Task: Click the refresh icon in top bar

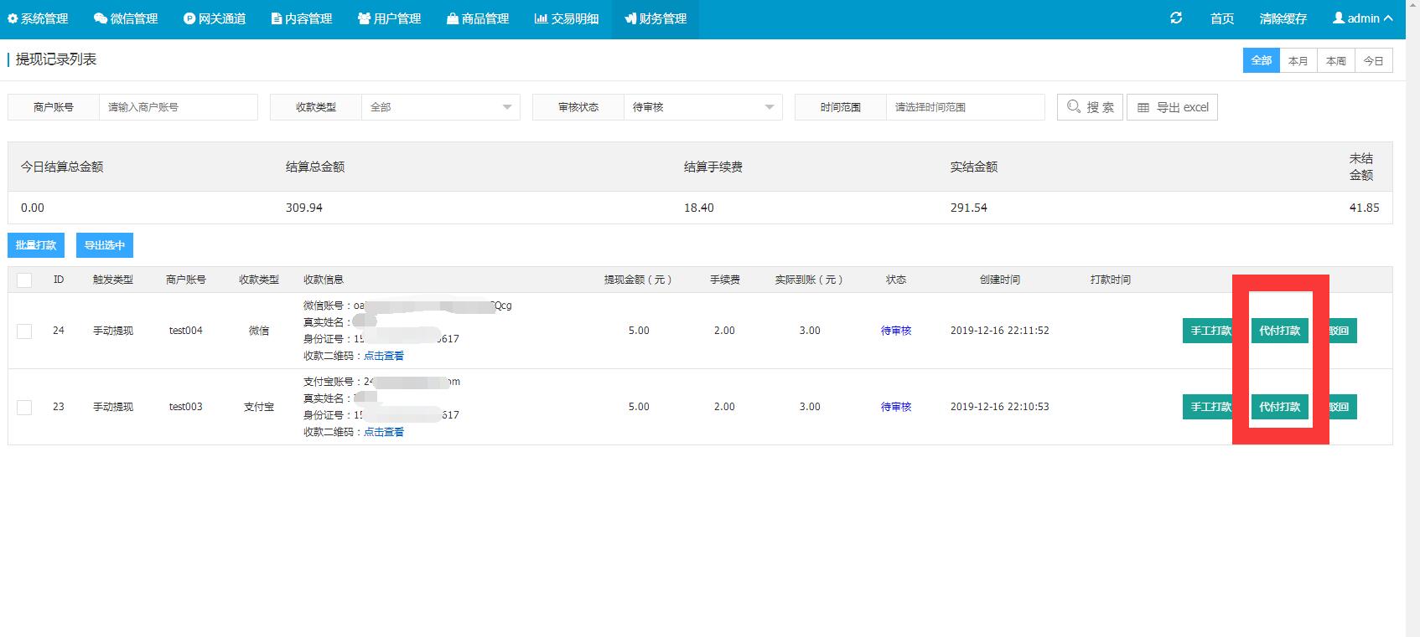Action: click(x=1176, y=18)
